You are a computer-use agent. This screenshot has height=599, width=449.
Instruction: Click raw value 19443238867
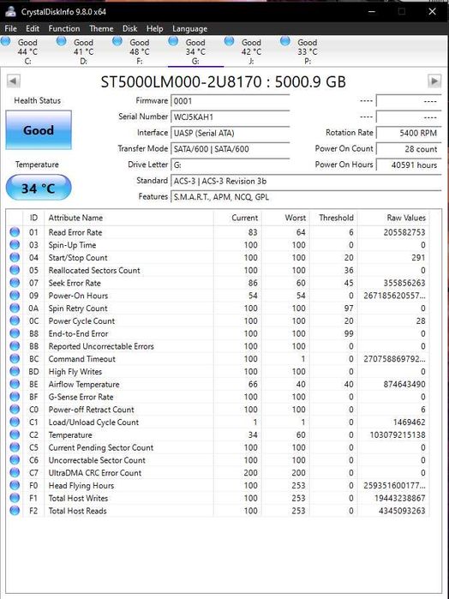(399, 498)
